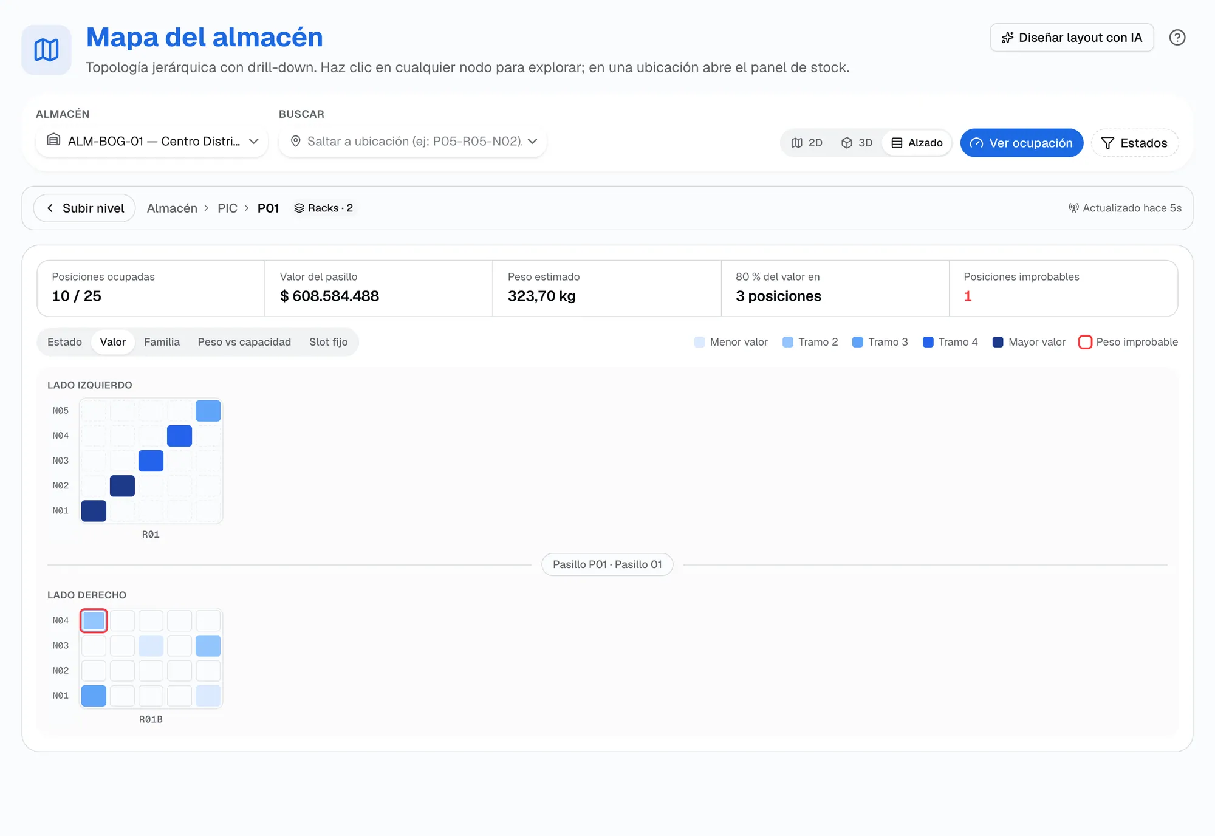
Task: Switch to 2D view
Action: click(x=807, y=143)
